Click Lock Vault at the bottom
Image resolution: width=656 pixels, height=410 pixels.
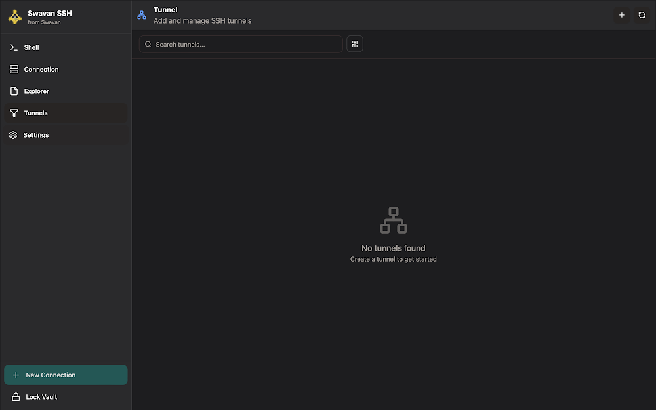tap(41, 397)
